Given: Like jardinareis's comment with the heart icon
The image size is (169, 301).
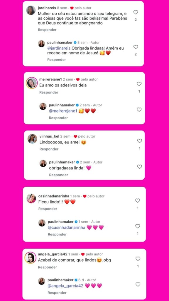Looking at the screenshot, I should pos(136,12).
